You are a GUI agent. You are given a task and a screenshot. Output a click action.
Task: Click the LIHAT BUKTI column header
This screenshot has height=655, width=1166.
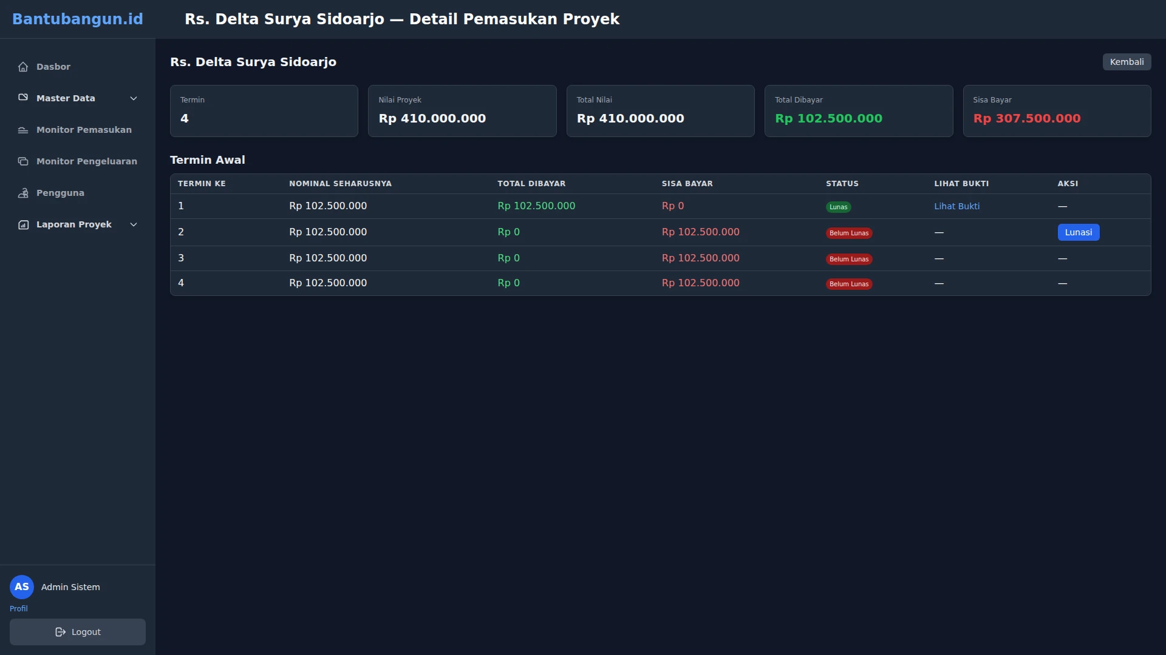(x=961, y=183)
